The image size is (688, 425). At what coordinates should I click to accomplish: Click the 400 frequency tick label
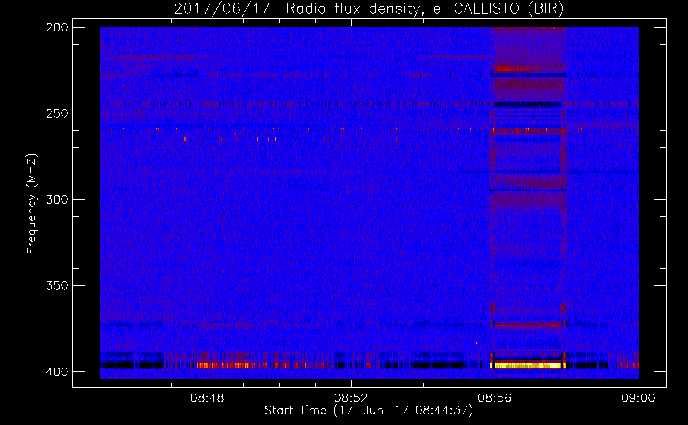(57, 371)
